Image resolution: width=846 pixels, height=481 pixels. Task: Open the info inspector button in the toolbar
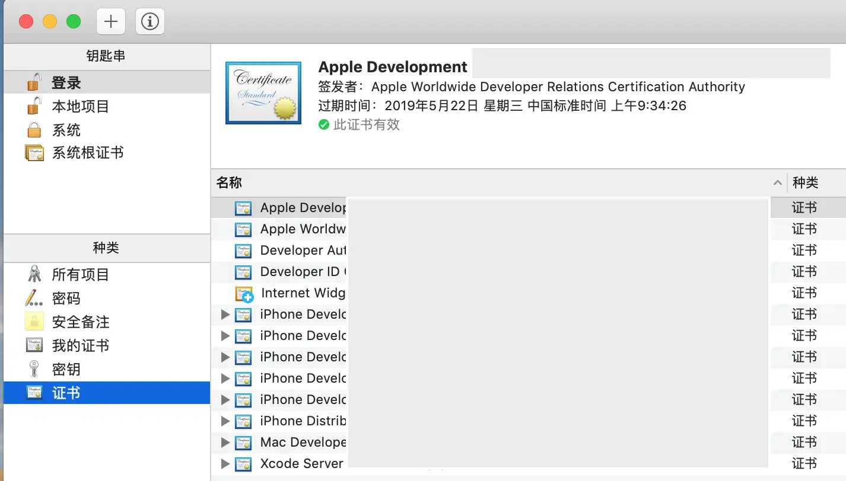150,22
